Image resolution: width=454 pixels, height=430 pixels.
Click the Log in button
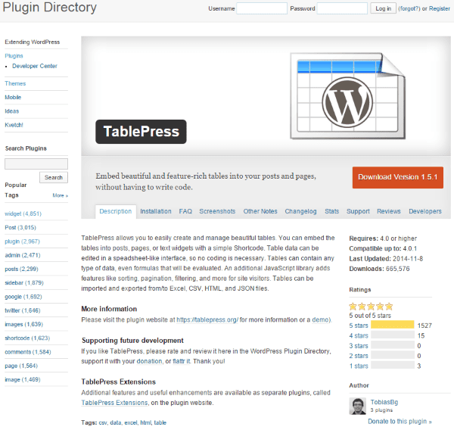click(383, 8)
